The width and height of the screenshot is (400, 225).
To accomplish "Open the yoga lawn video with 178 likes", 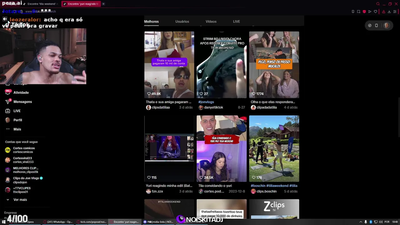I will click(x=274, y=148).
